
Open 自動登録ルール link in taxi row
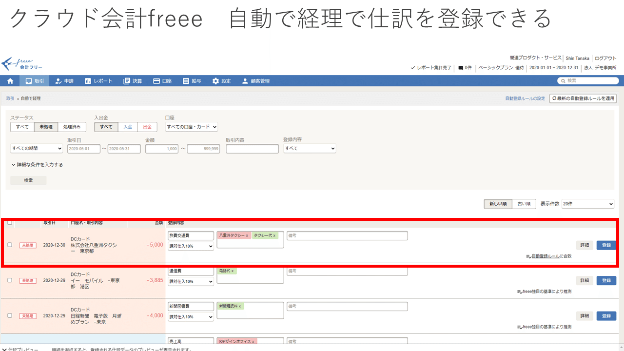click(546, 256)
